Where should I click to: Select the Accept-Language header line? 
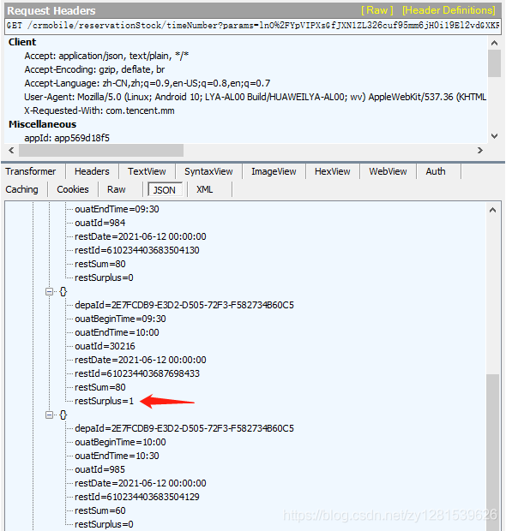(x=148, y=83)
